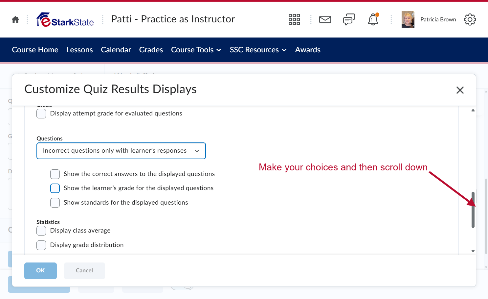
Task: View update alerts via bell icon
Action: [373, 19]
